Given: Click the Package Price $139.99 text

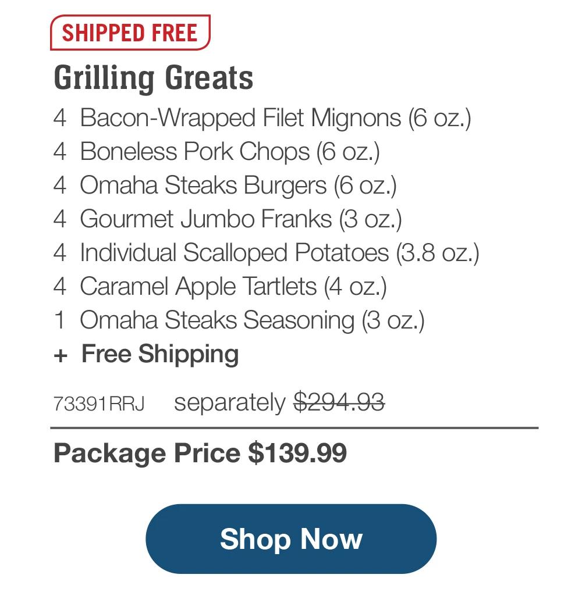Looking at the screenshot, I should [x=201, y=453].
